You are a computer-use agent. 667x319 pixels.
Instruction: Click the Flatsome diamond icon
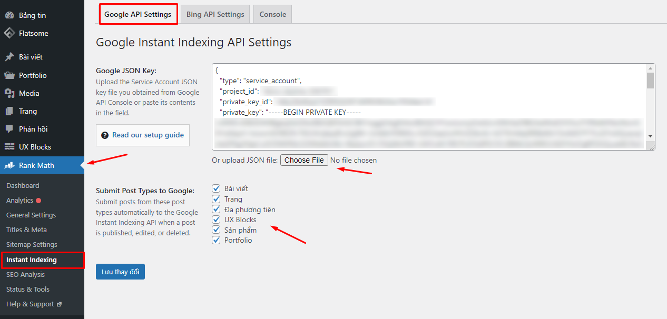pyautogui.click(x=9, y=33)
